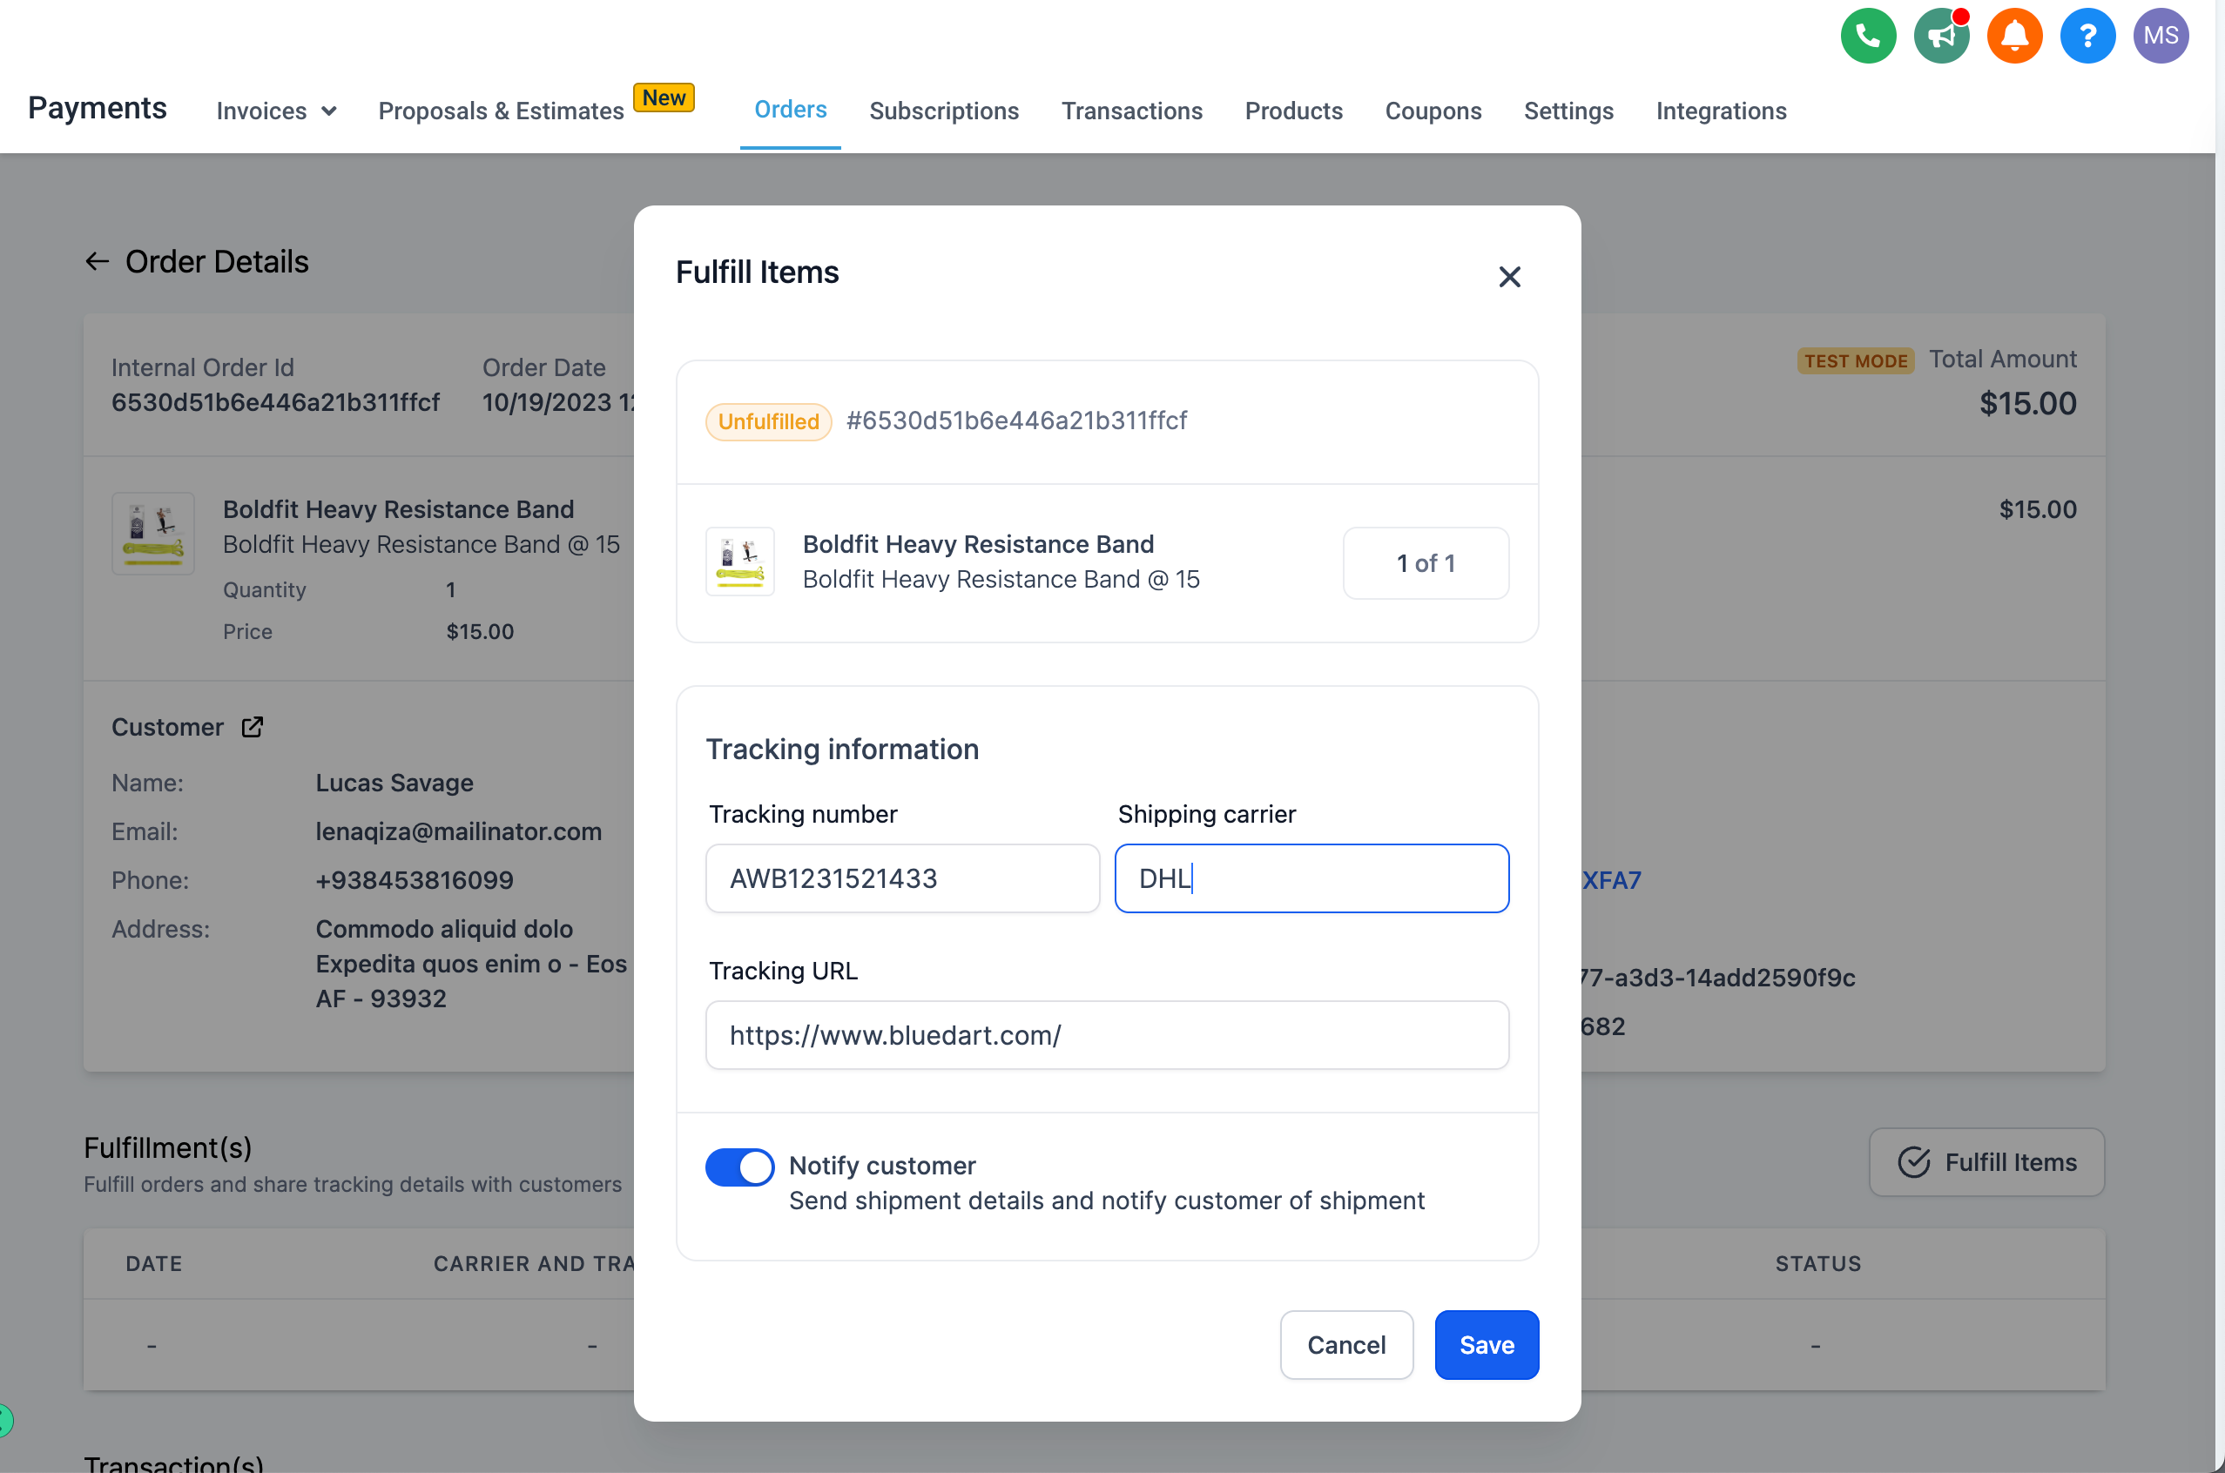The width and height of the screenshot is (2225, 1473).
Task: Open the blue help question mark icon
Action: click(x=2087, y=36)
